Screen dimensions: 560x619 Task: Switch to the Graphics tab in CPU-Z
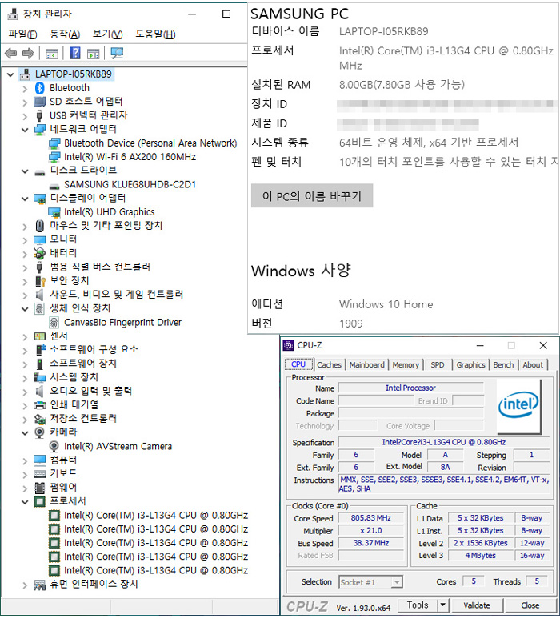(x=471, y=365)
